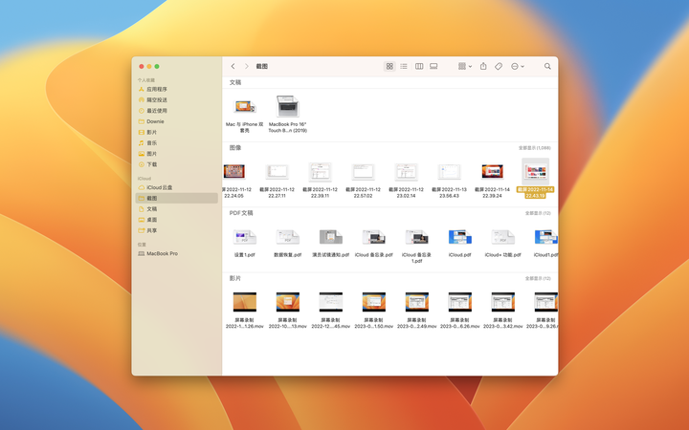Click highlighted screenshot 截屏 2022-11-14 22.43.19
This screenshot has width=689, height=430.
coord(535,178)
